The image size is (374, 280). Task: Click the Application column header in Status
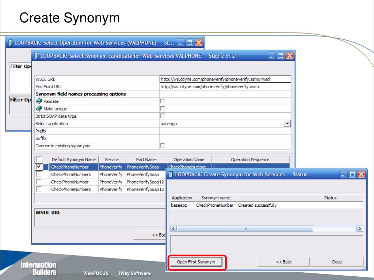pos(182,198)
